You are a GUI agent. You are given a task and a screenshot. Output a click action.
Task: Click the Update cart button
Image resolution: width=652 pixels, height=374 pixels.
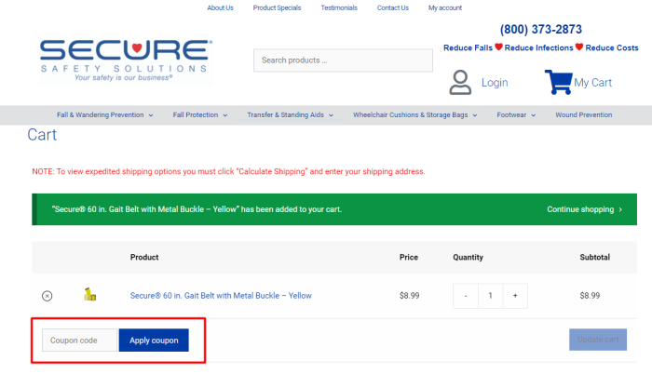(x=598, y=340)
